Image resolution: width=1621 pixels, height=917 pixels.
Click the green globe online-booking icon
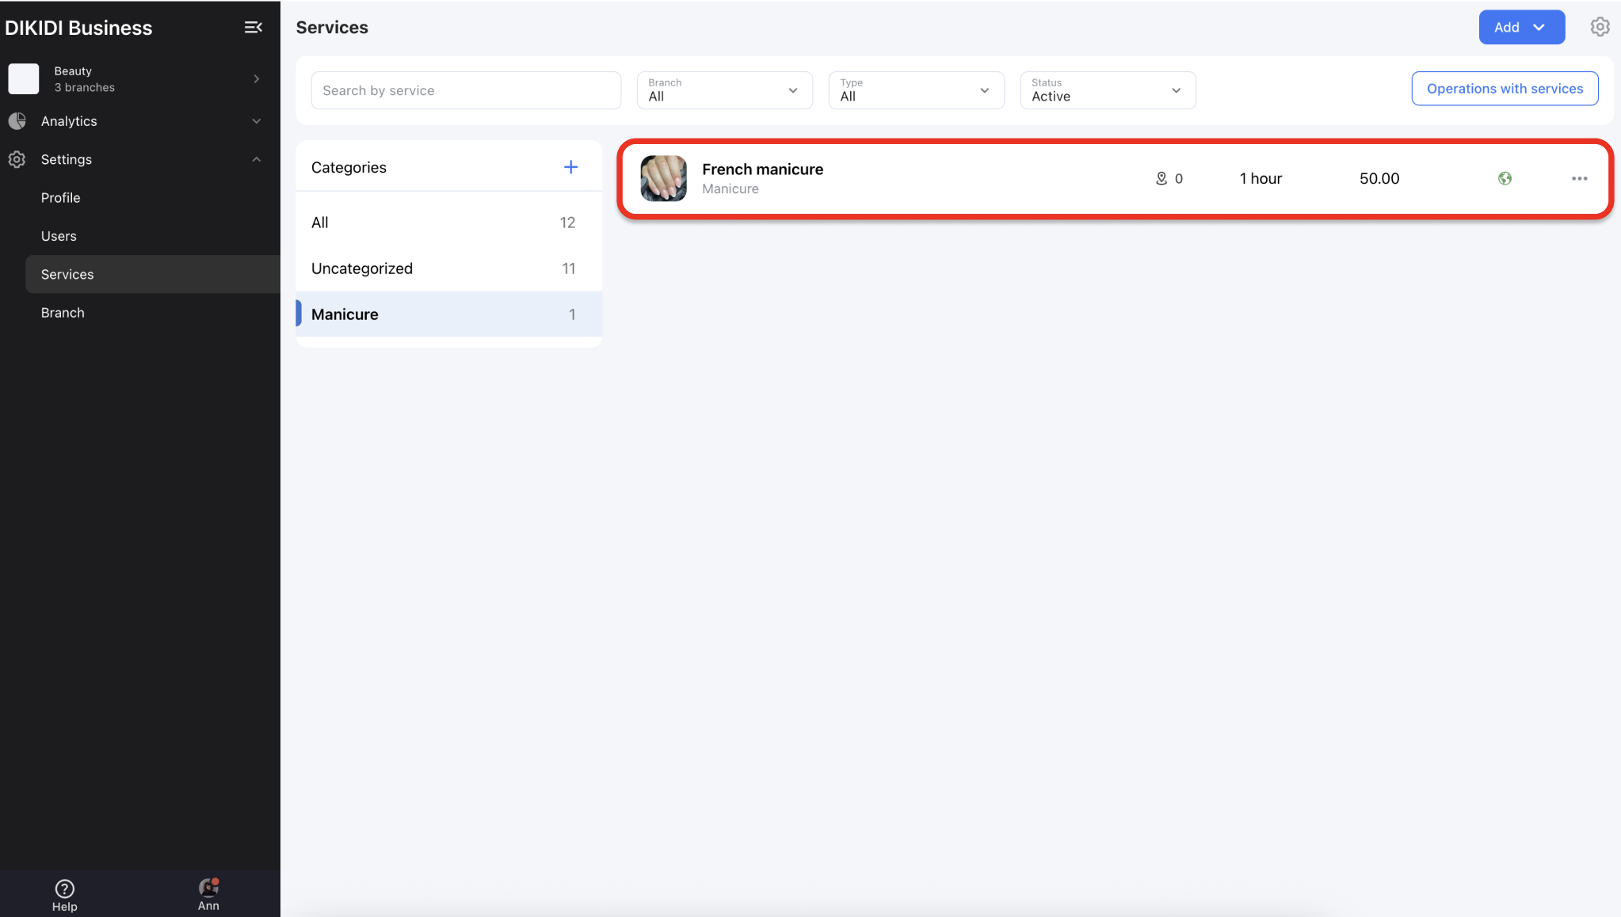click(x=1505, y=179)
